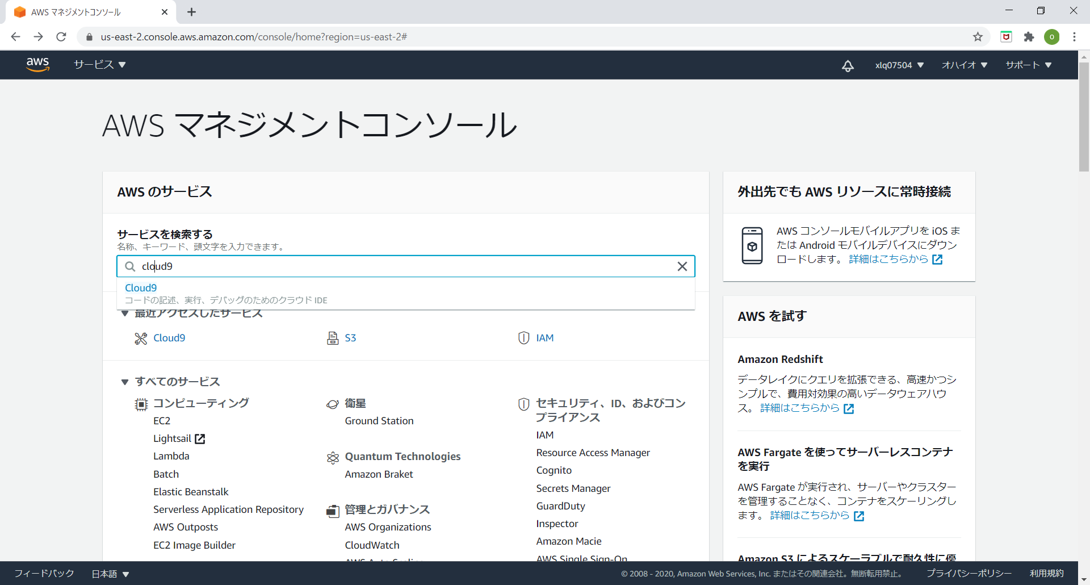Open IAM from recent services
1090x585 pixels.
545,339
